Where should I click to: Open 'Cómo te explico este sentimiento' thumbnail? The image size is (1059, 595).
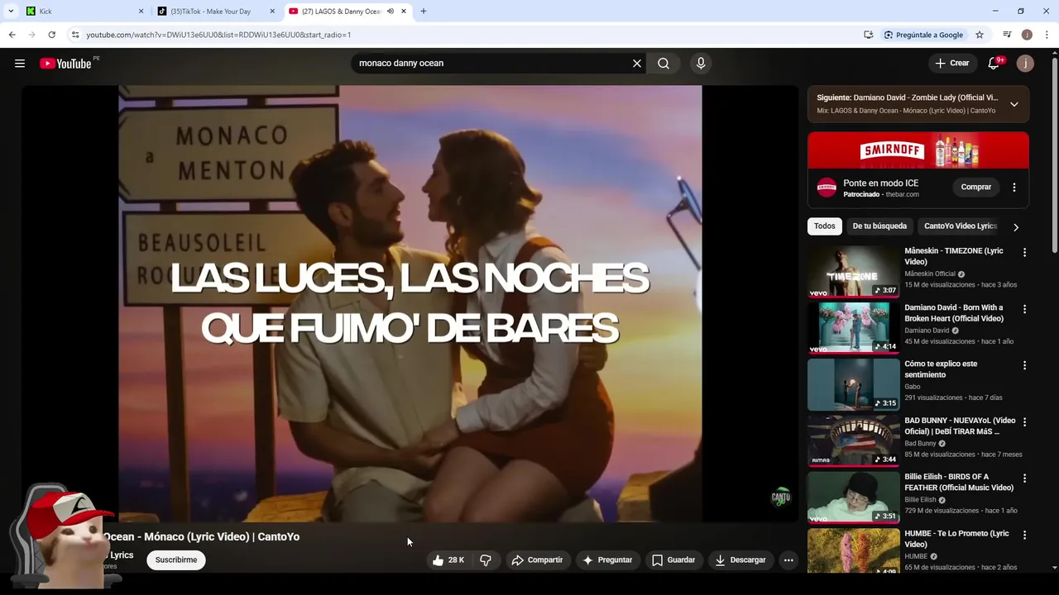pyautogui.click(x=854, y=384)
